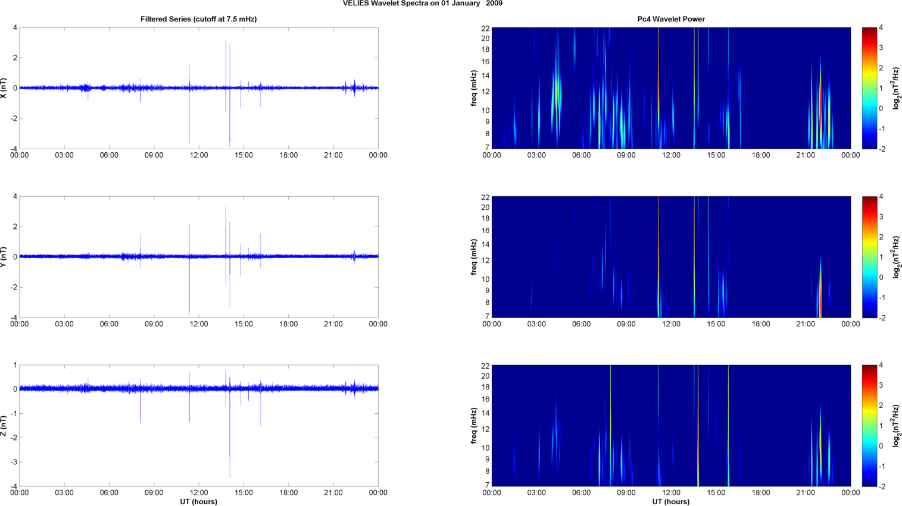Click the top wavelet panel's colorbar
The image size is (902, 506).
[869, 88]
